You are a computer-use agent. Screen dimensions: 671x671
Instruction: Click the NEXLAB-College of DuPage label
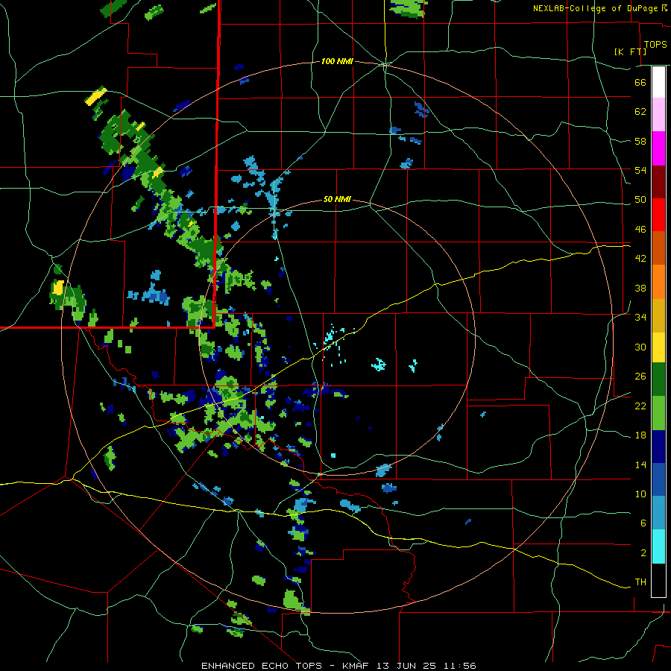[600, 8]
